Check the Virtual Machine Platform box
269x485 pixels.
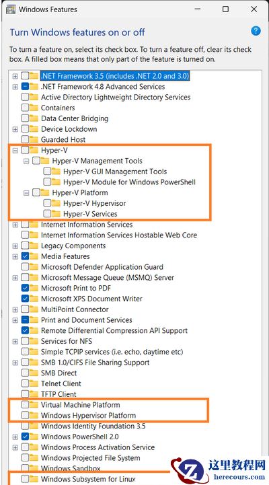25,404
